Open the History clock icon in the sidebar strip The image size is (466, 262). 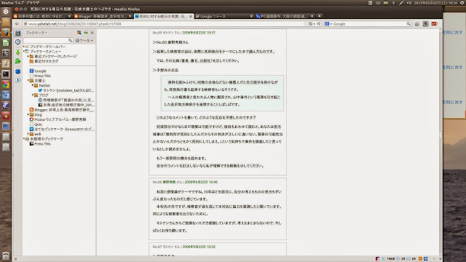[x=17, y=42]
